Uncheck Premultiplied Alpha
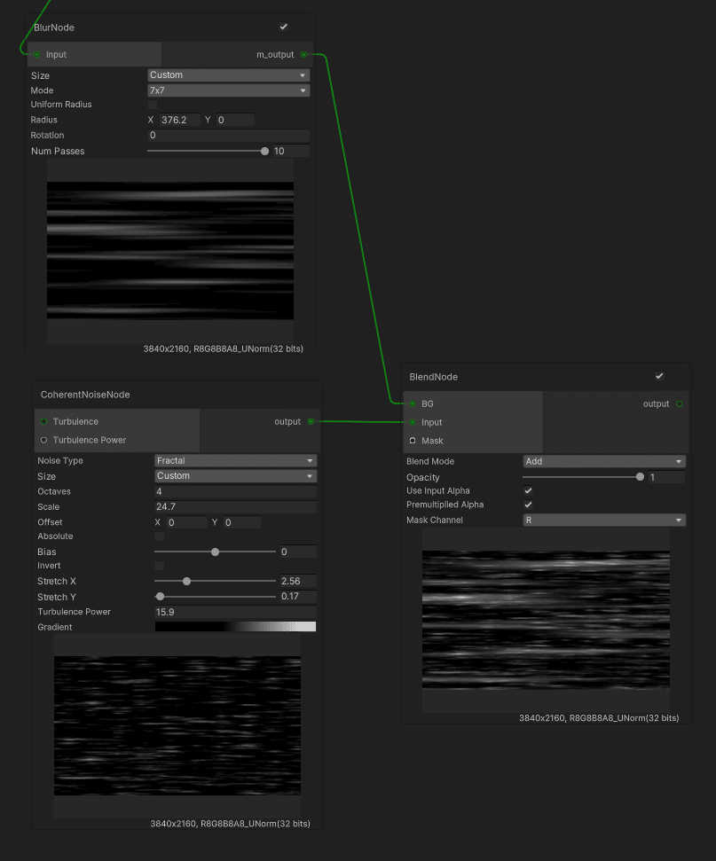Image resolution: width=716 pixels, height=861 pixels. coord(528,505)
